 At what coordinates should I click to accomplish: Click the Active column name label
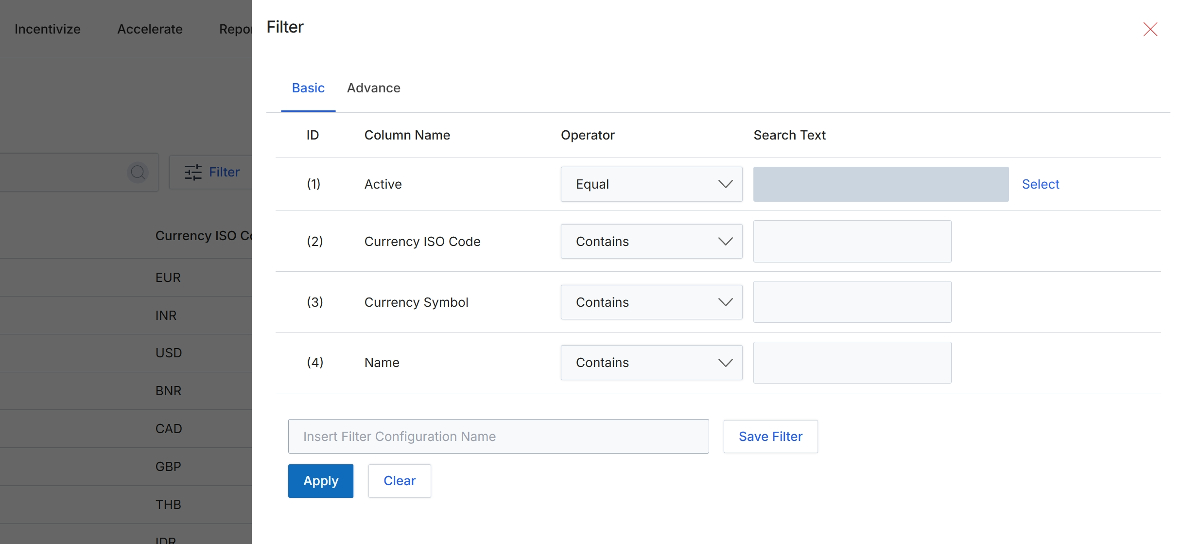coord(383,184)
